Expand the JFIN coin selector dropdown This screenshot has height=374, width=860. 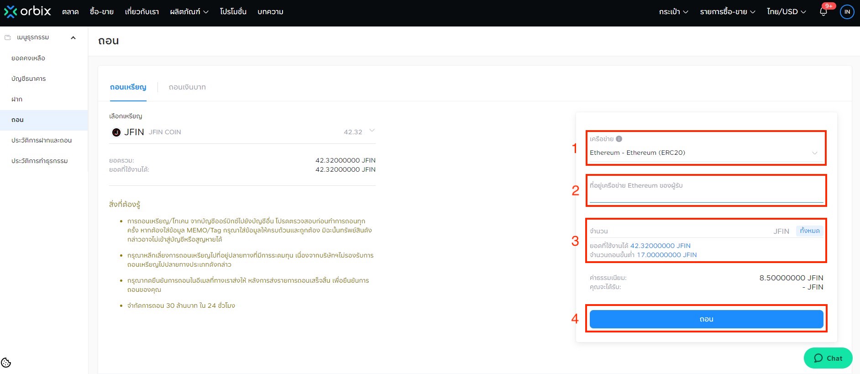[372, 131]
